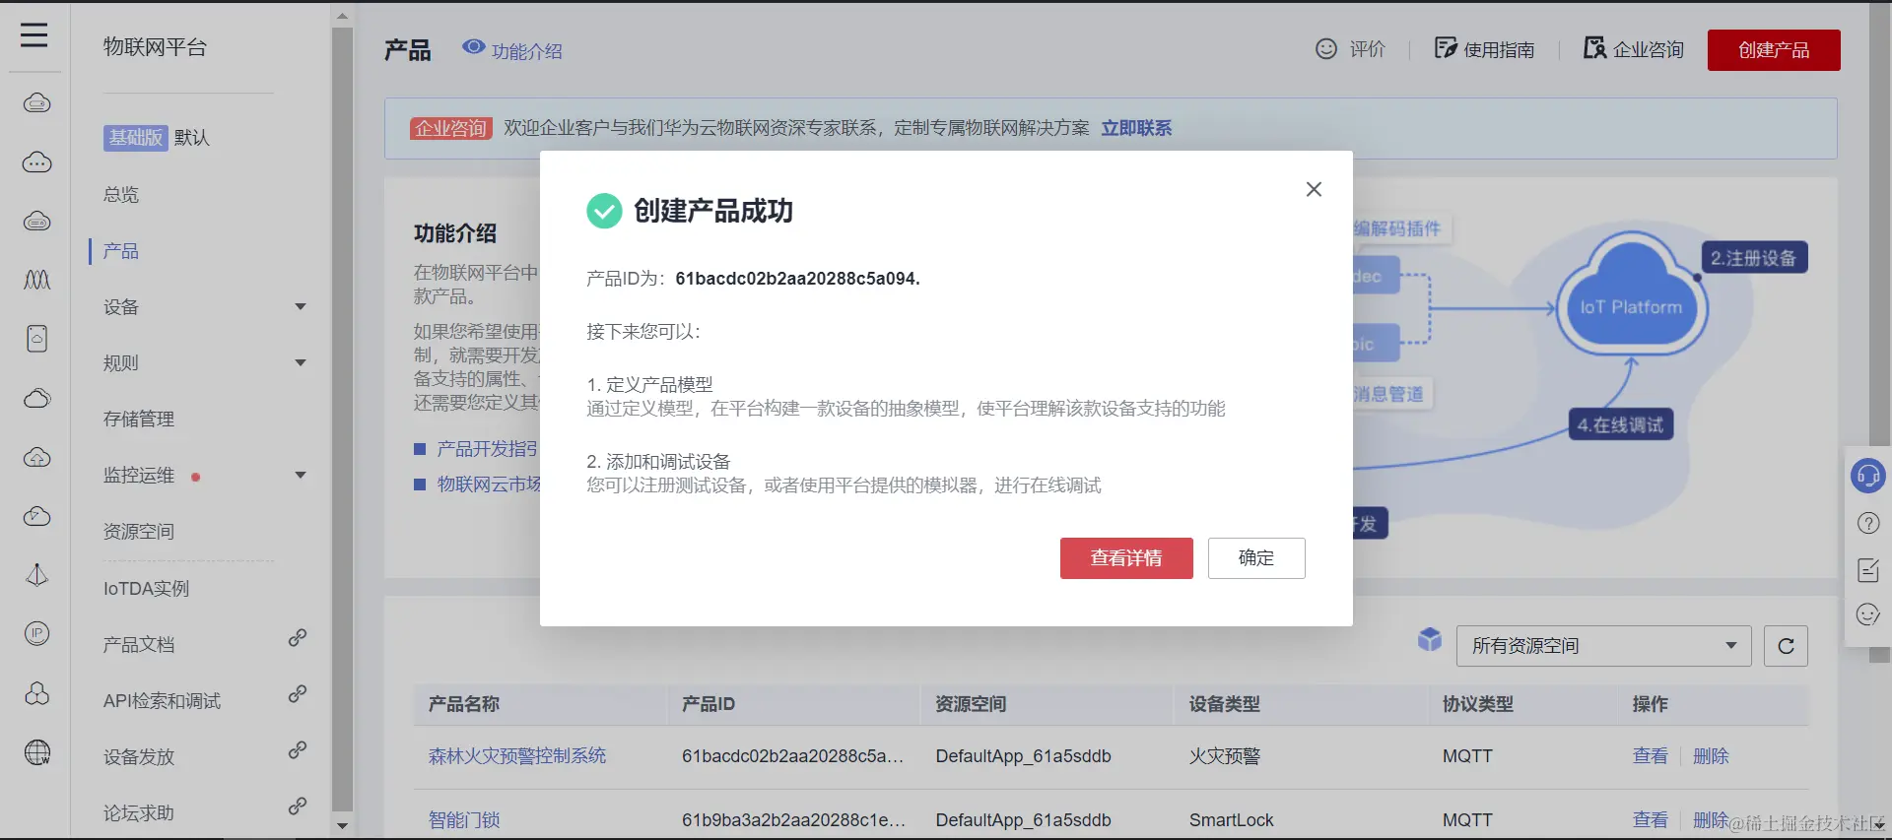1892x840 pixels.
Task: Open the 论坛求助 external link icon
Action: pos(297,807)
